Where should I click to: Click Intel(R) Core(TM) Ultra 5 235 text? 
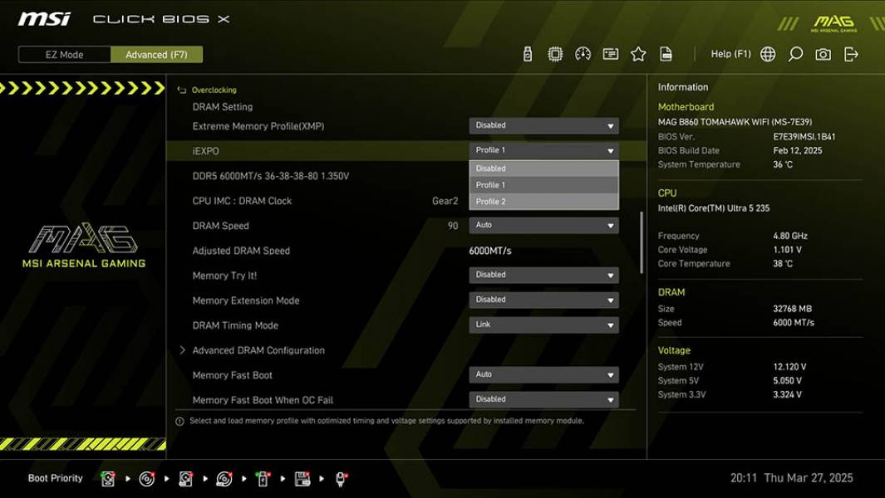pos(714,208)
